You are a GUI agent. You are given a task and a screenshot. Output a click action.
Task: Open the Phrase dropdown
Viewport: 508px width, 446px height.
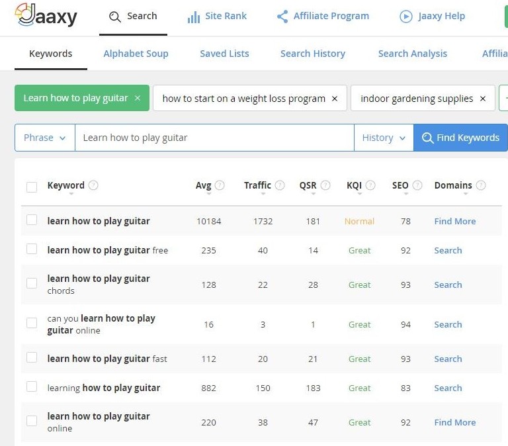click(45, 138)
